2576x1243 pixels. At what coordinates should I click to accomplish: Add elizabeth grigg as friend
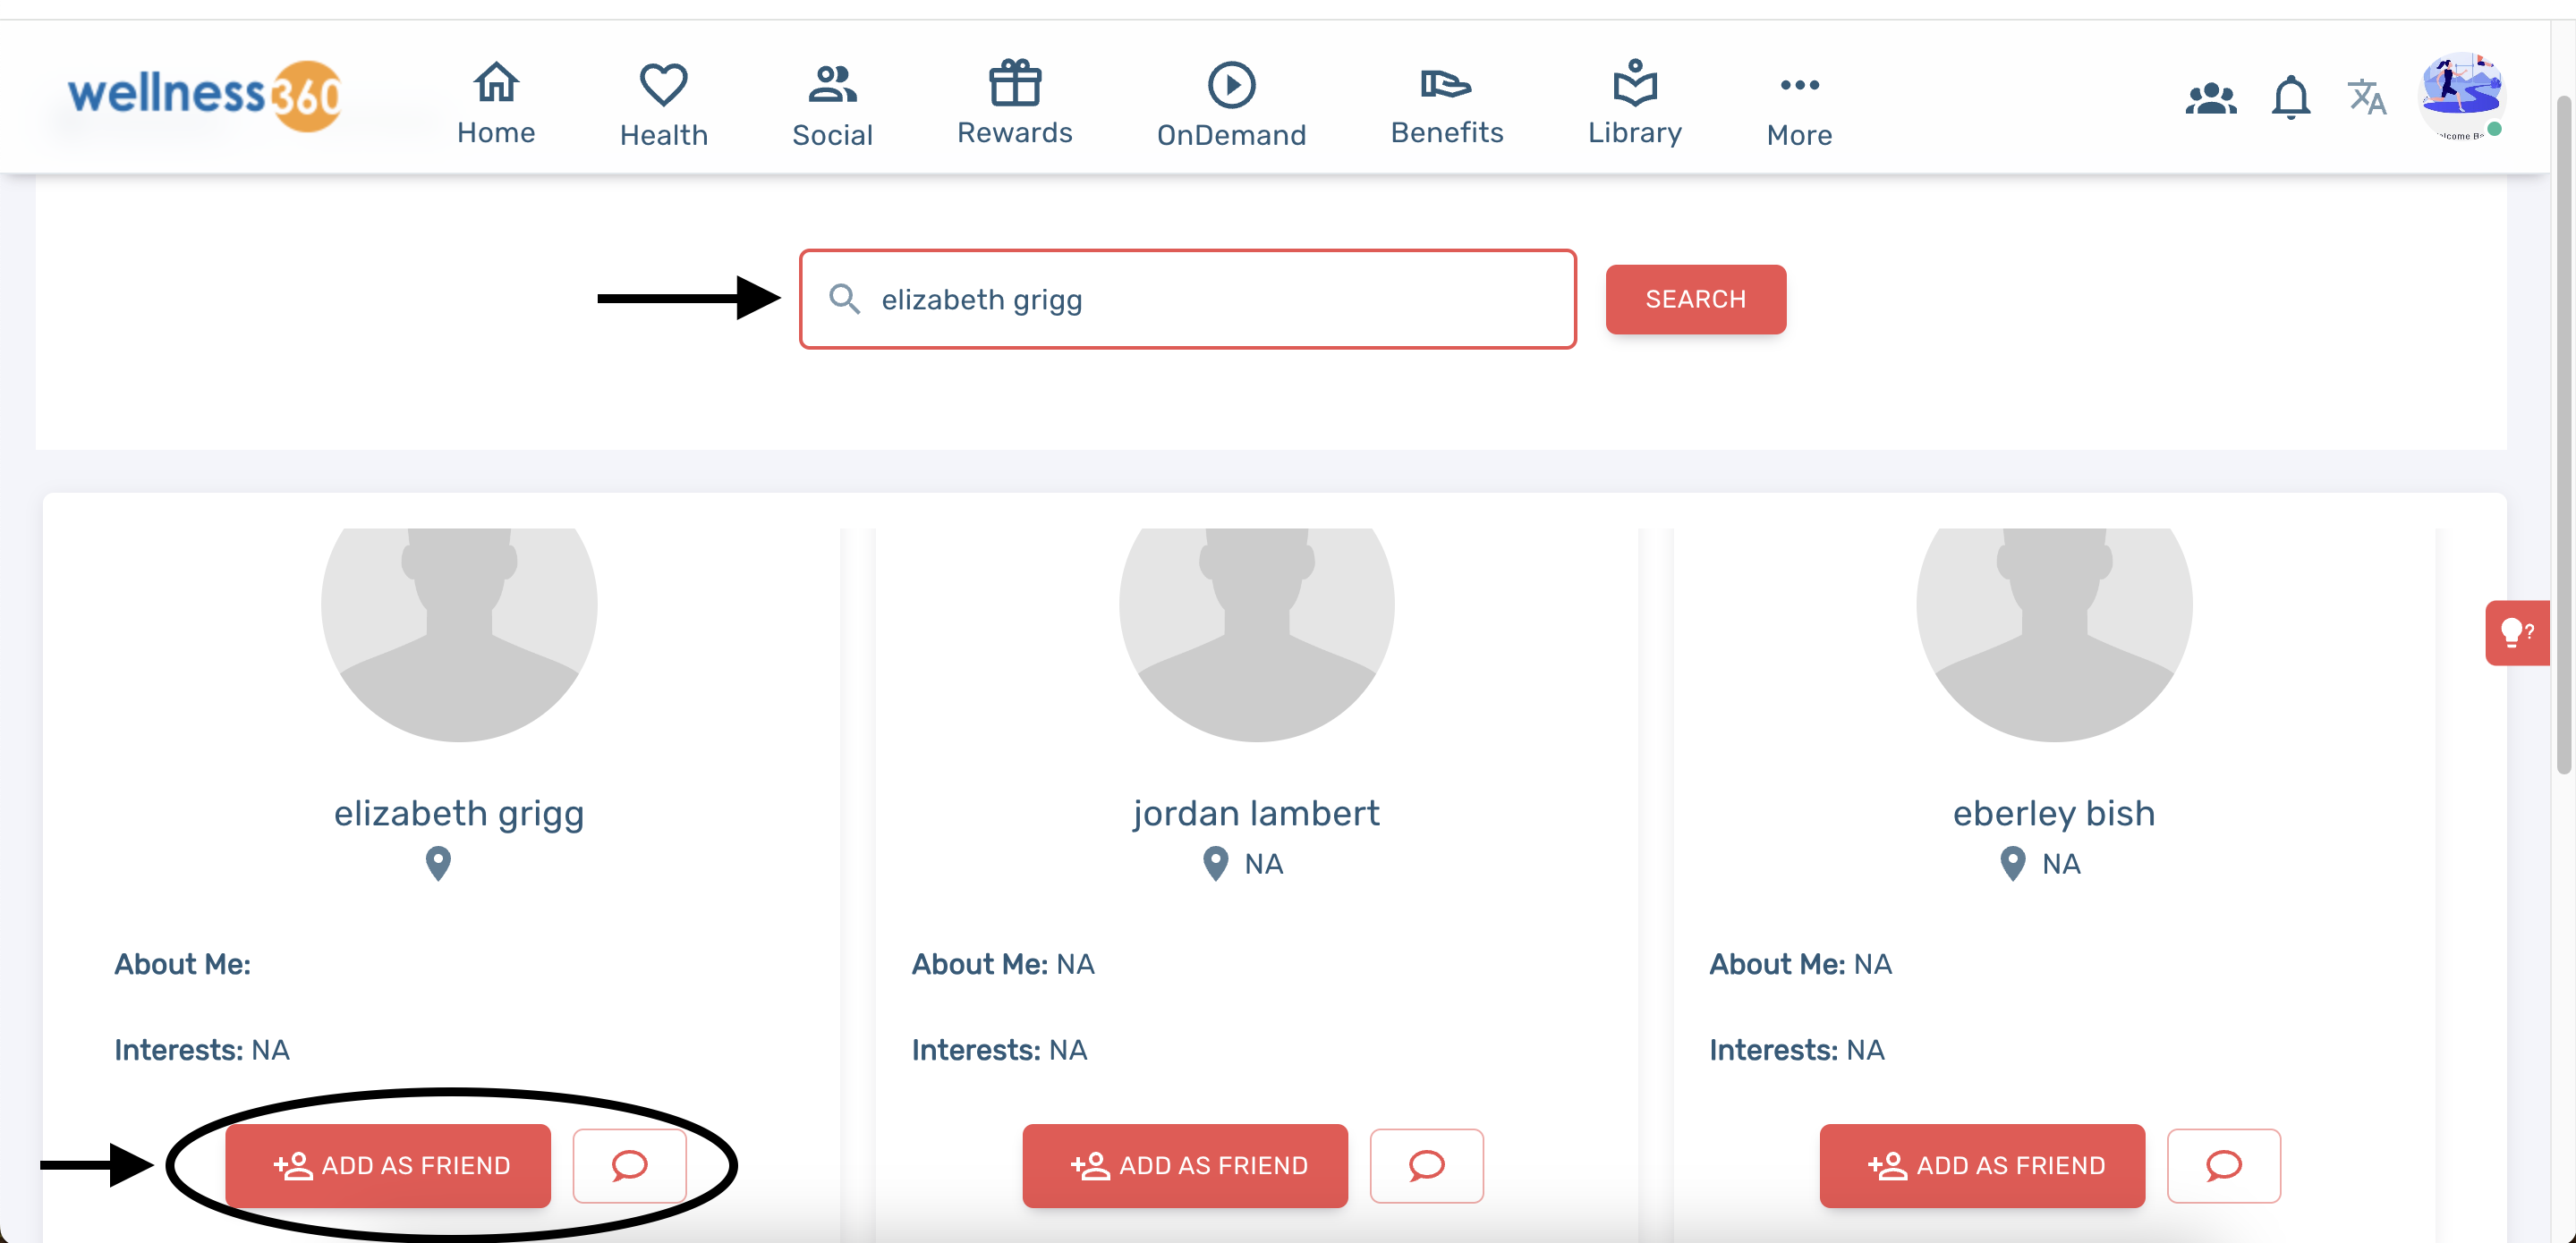[x=388, y=1165]
